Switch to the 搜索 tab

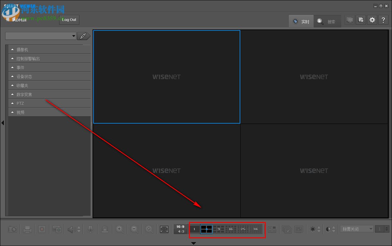coord(327,21)
